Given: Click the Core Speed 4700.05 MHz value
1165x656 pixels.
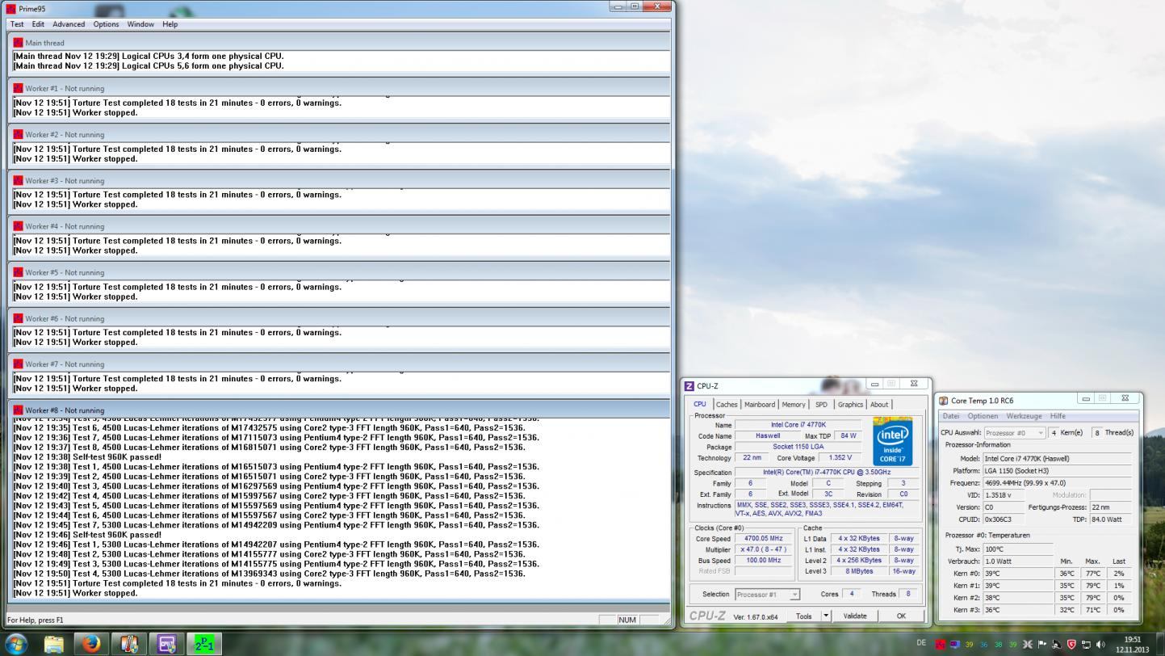Looking at the screenshot, I should click(x=763, y=538).
